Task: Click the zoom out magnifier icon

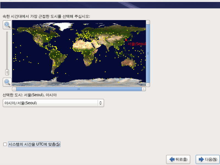Action: coord(7,82)
